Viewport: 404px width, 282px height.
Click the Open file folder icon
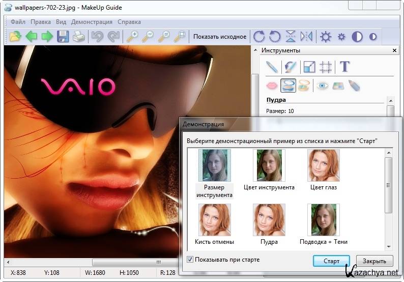coord(15,37)
